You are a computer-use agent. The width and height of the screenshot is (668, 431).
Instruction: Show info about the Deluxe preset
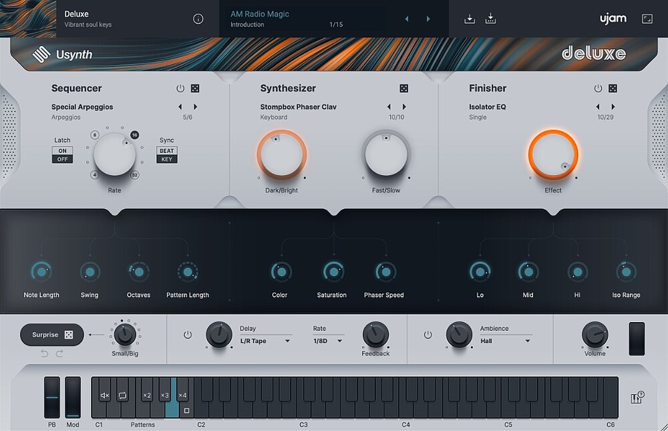pyautogui.click(x=198, y=19)
